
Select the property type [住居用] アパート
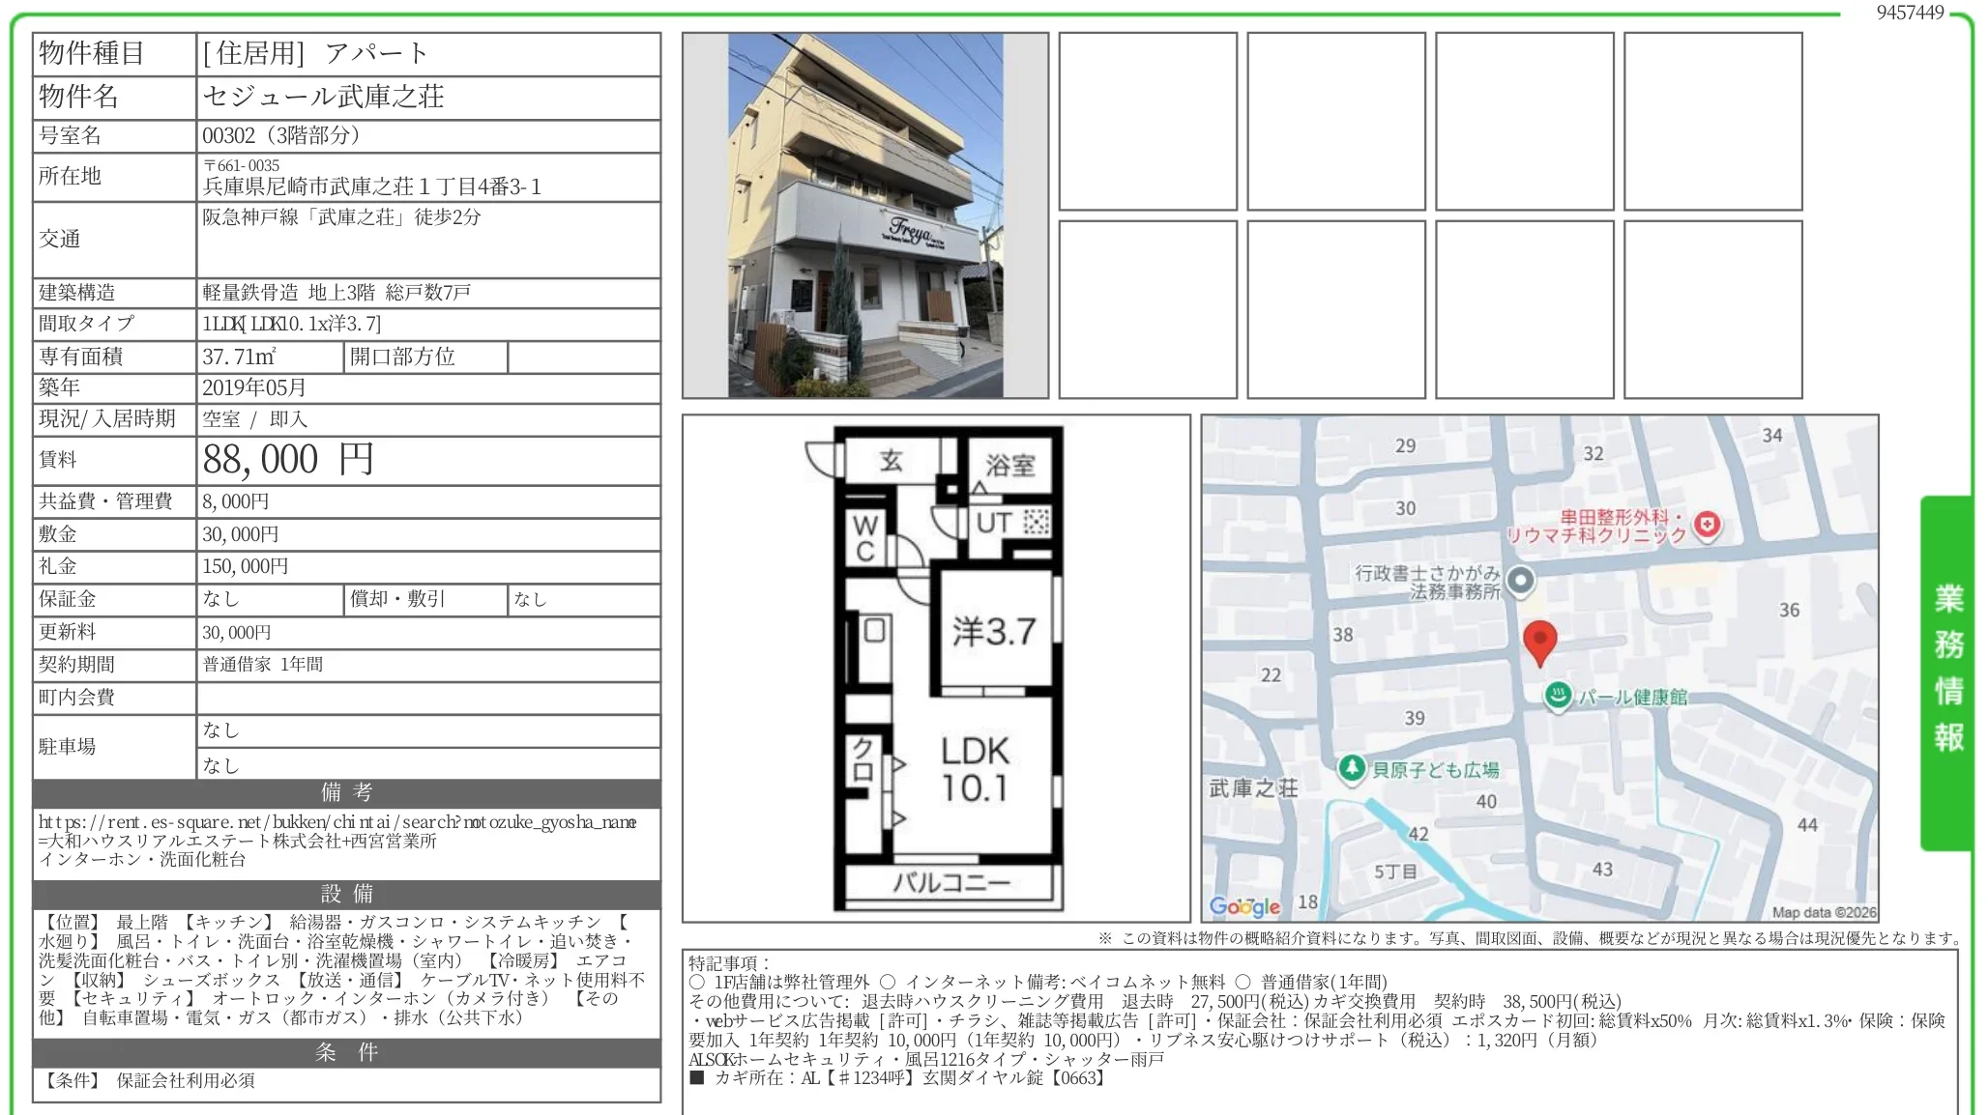click(314, 53)
